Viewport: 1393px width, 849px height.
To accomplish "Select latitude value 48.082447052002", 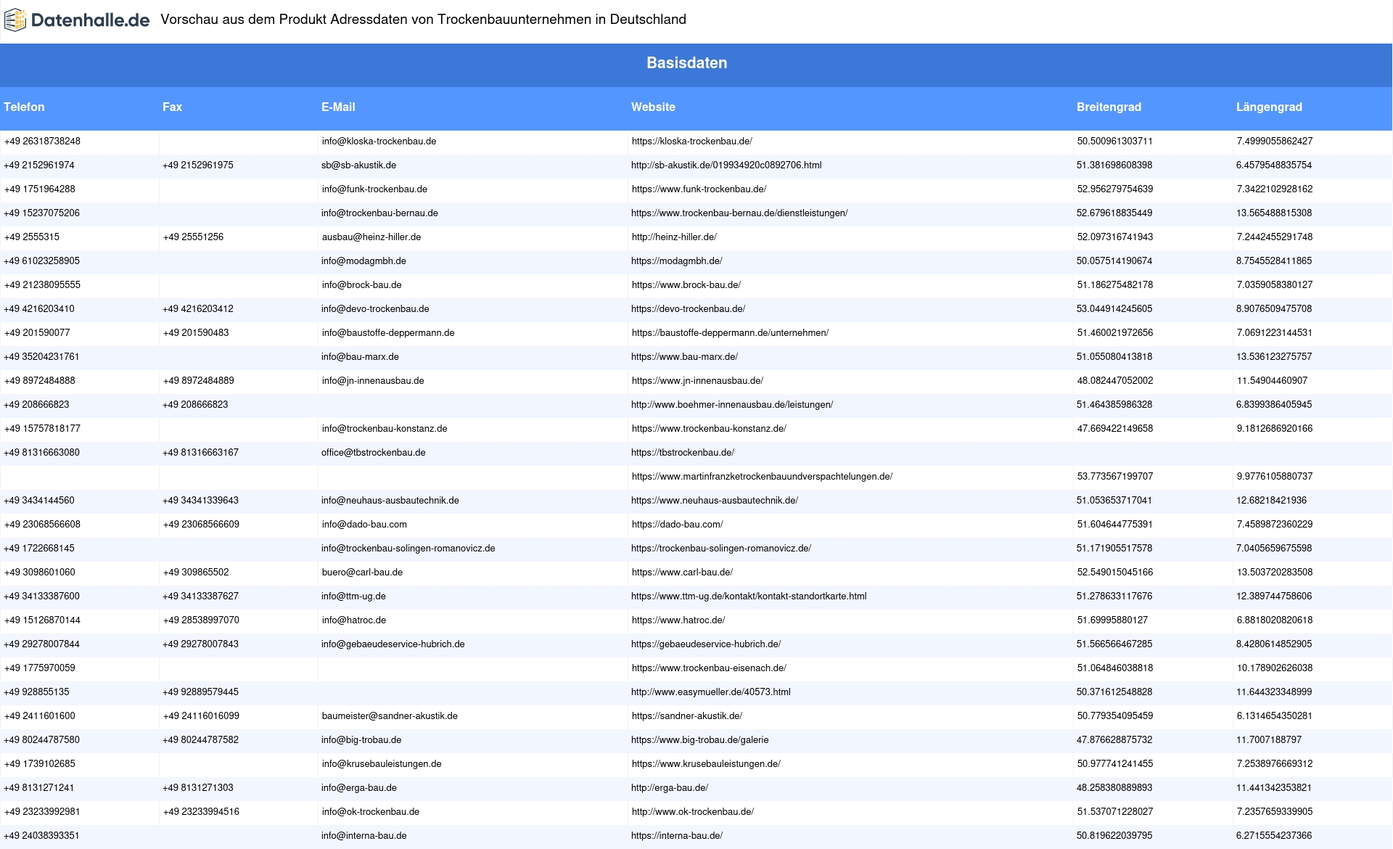I will coord(1115,381).
